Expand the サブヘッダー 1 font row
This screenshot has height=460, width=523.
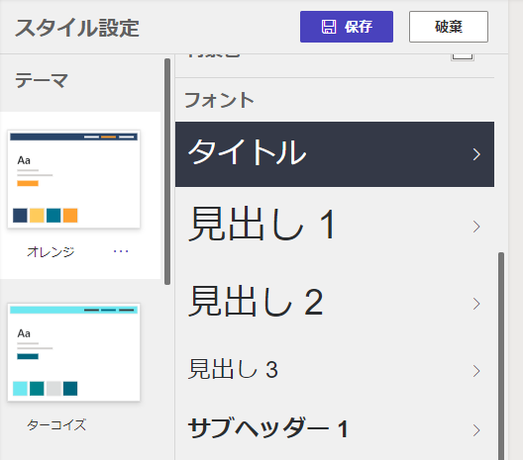tap(335, 429)
